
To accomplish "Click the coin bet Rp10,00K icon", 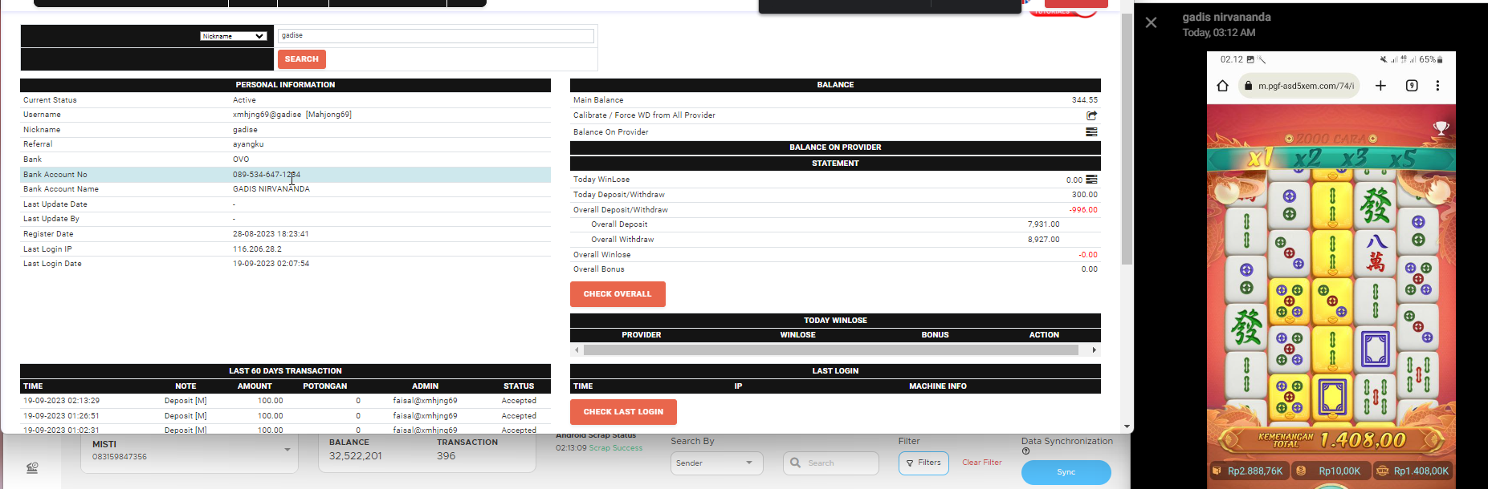I will 1301,471.
